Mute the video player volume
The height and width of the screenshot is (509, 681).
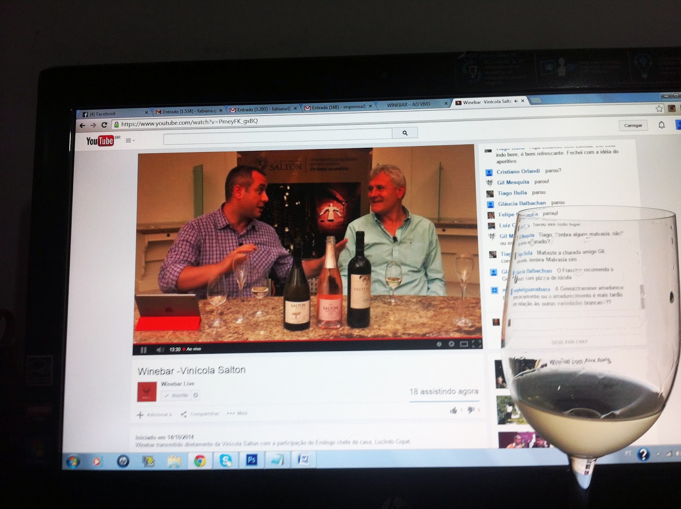pyautogui.click(x=160, y=350)
